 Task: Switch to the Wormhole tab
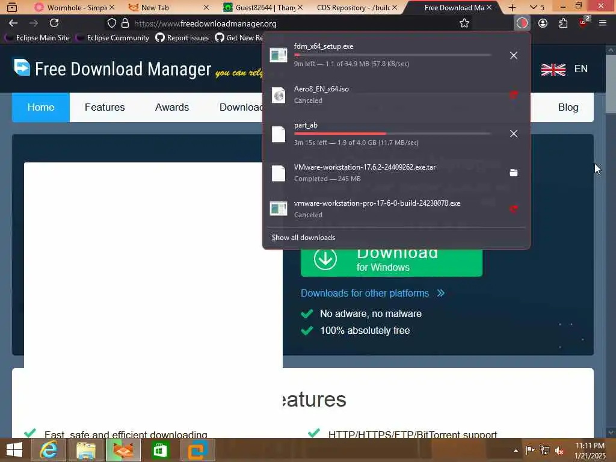pos(72,7)
